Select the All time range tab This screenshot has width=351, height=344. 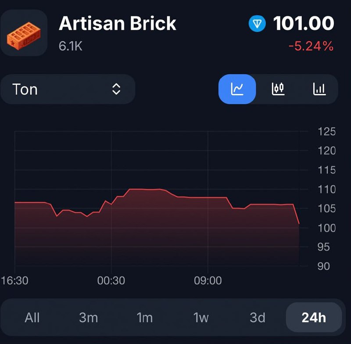point(32,317)
